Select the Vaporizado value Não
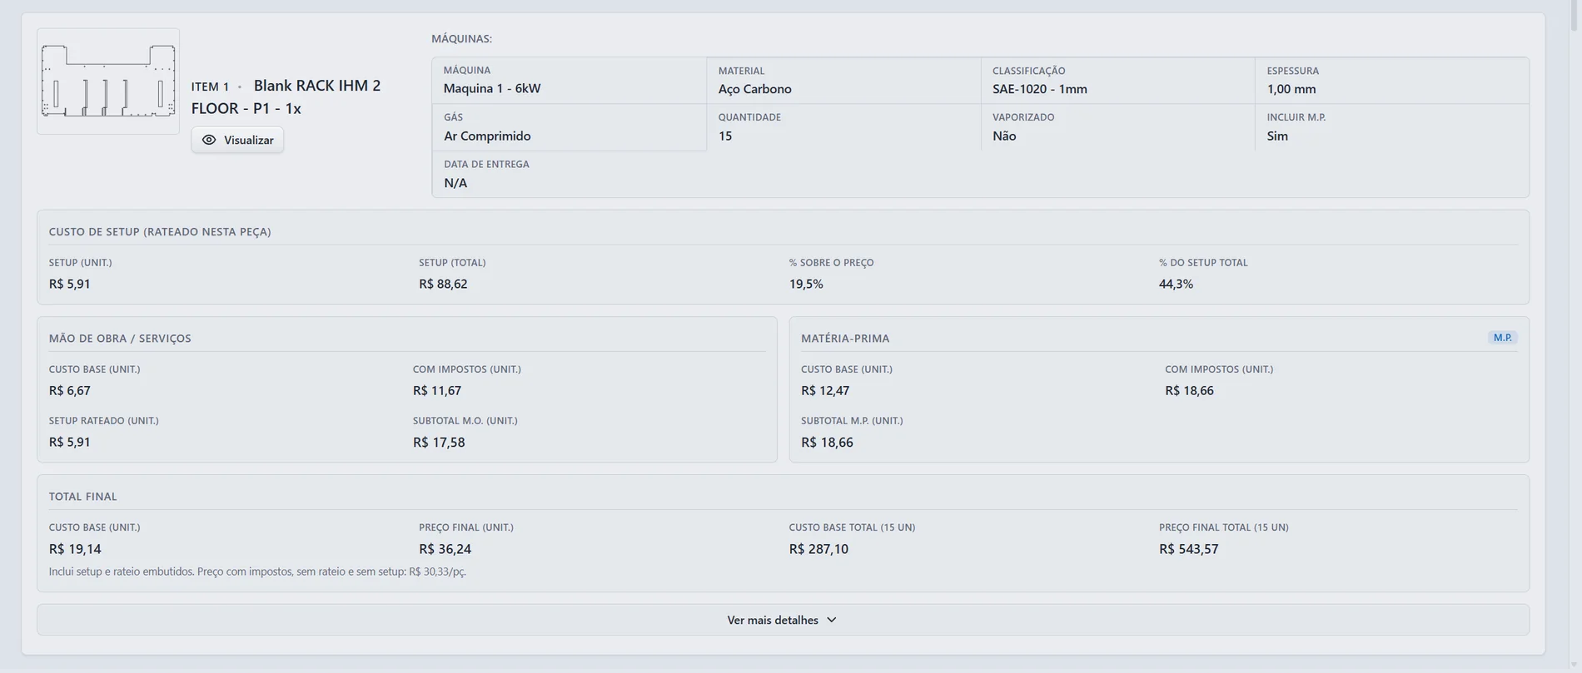 coord(1004,136)
